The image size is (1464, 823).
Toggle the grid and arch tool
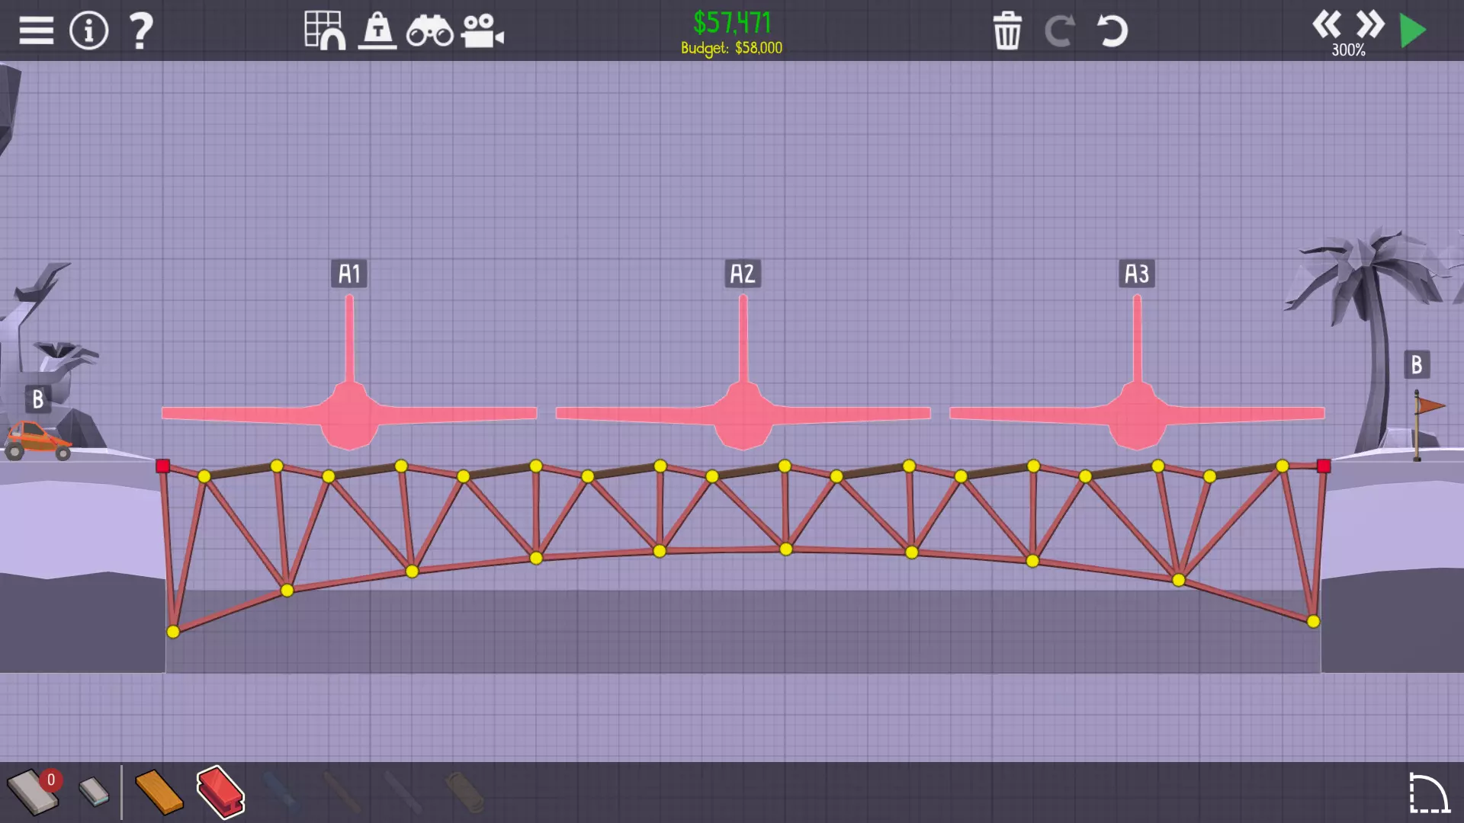coord(325,31)
